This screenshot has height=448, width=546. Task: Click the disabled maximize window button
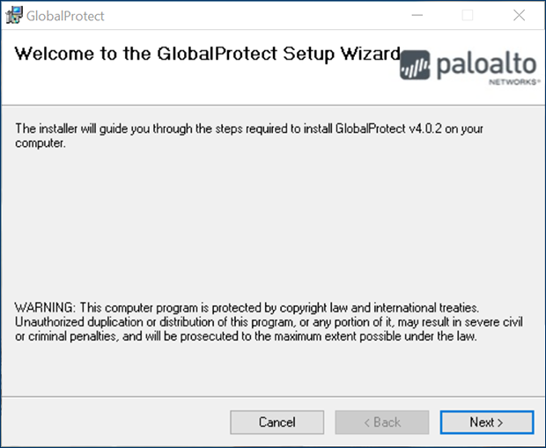point(468,15)
